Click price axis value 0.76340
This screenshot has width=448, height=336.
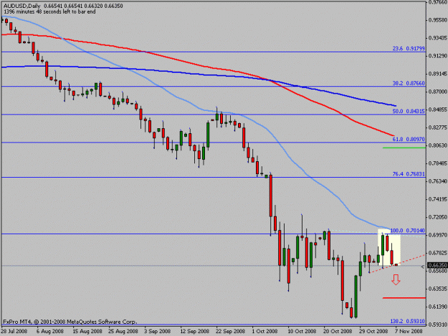click(437, 181)
